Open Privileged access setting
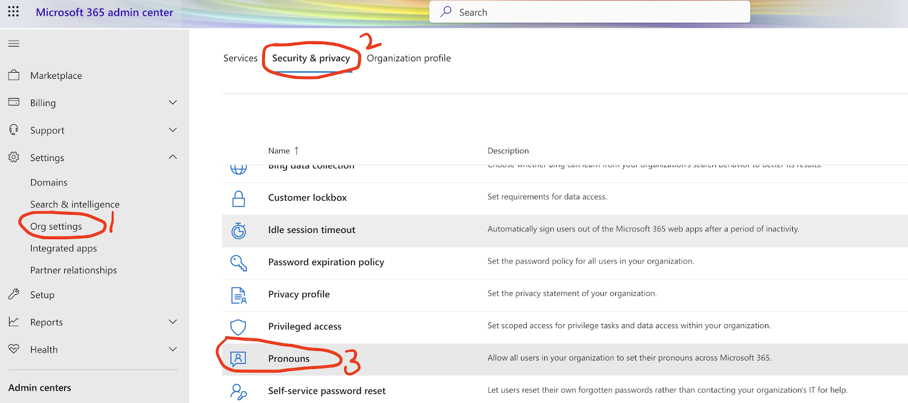 click(x=305, y=326)
